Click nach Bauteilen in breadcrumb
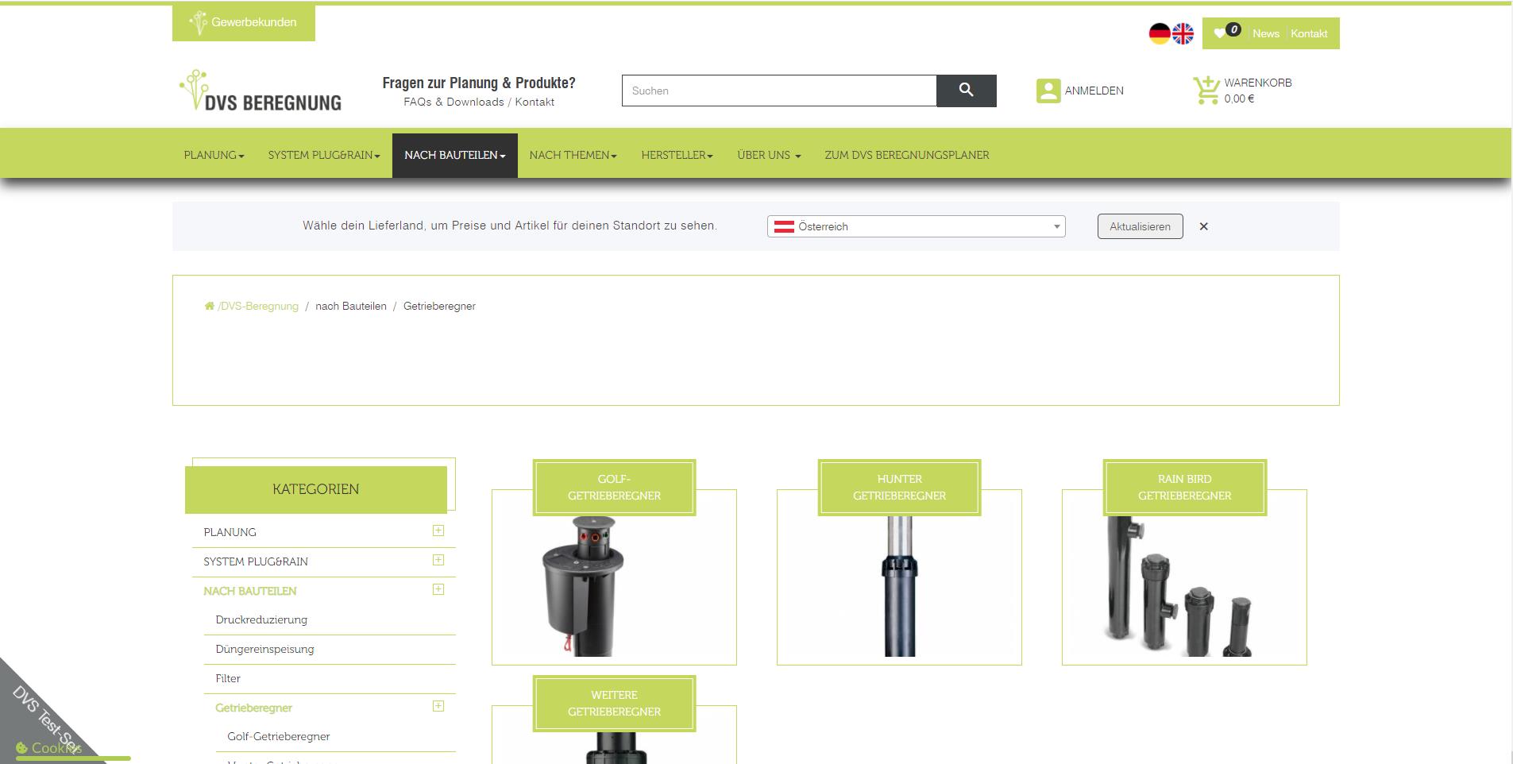The width and height of the screenshot is (1513, 764). tap(351, 306)
